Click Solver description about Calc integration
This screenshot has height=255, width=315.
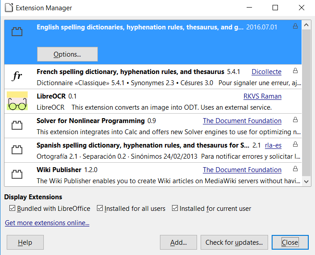[x=168, y=132]
